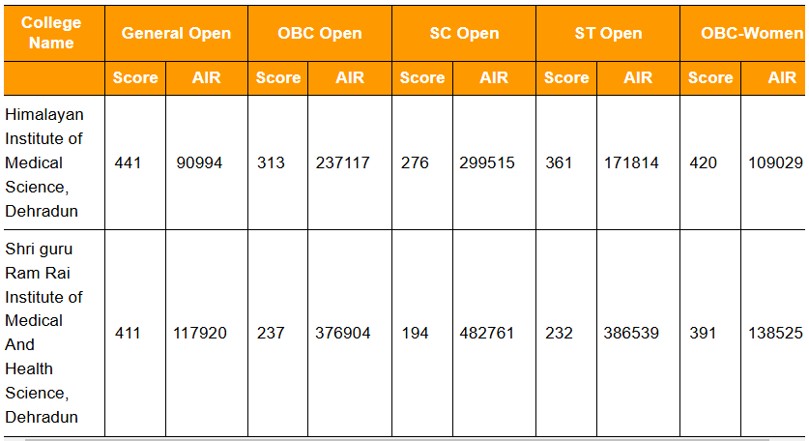The width and height of the screenshot is (809, 441).
Task: Click the General Open score 441
Action: point(128,162)
